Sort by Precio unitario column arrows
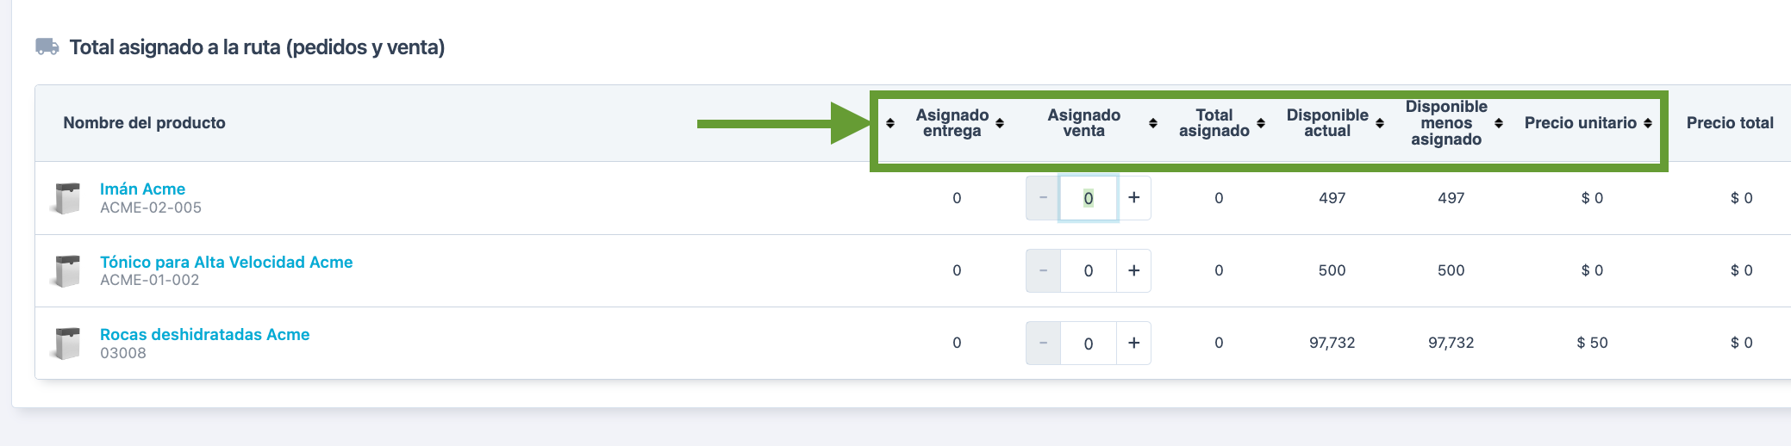 (1648, 123)
